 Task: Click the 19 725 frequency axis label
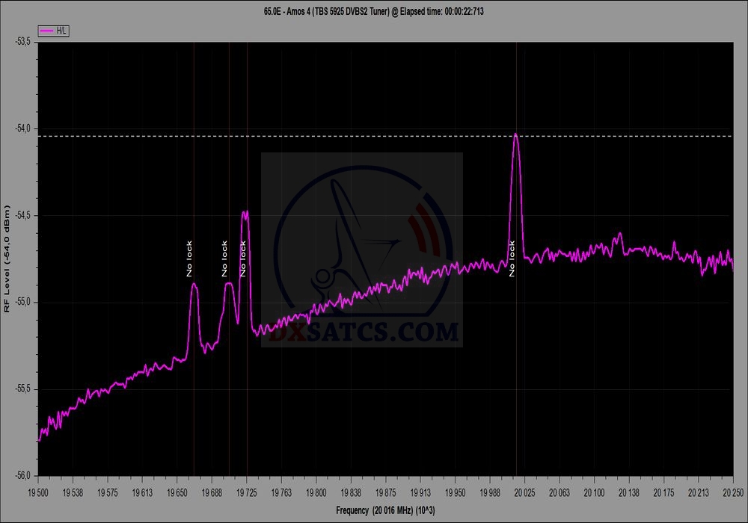pos(246,492)
